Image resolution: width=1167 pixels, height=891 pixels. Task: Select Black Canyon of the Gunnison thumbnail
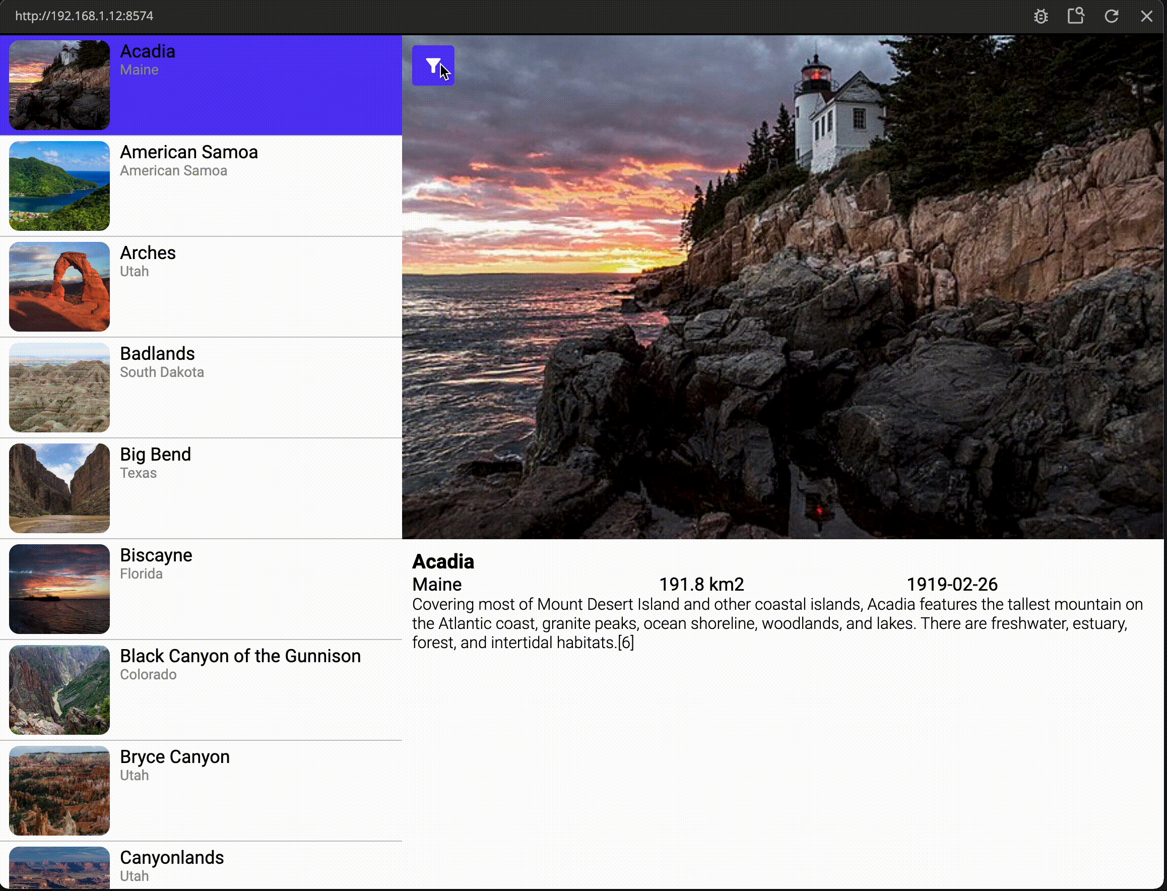(x=59, y=689)
